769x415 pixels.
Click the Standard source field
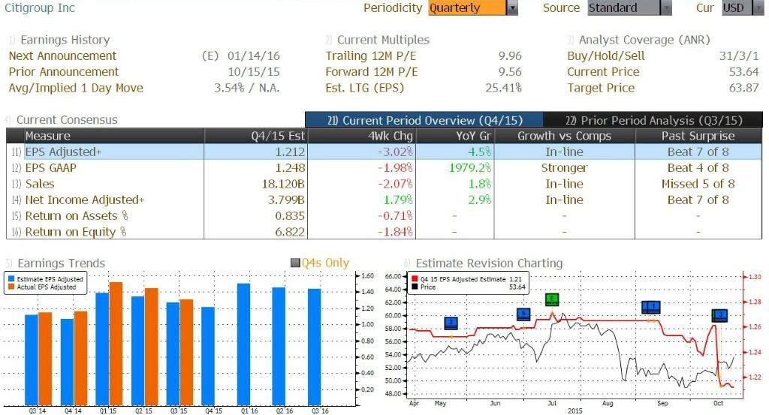tap(624, 8)
